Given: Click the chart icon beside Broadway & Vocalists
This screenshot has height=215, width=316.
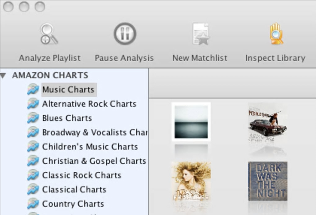Looking at the screenshot, I should [x=33, y=132].
